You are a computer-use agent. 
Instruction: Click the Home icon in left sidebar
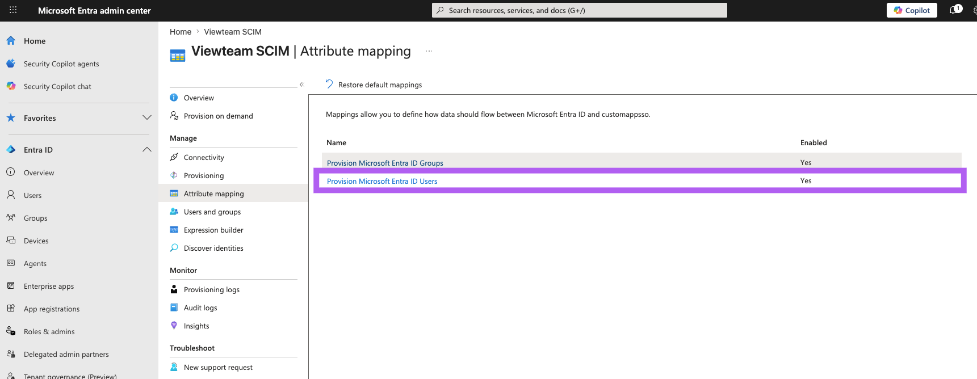point(11,41)
